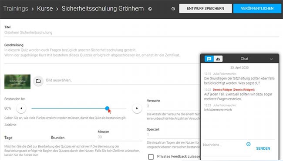Screen dimensions: 283x161
Task: Open the emoji picker in chat
Action: point(248,144)
